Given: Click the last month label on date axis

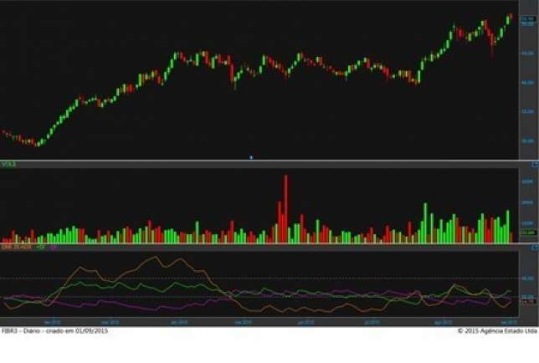Looking at the screenshot, I should (x=507, y=321).
